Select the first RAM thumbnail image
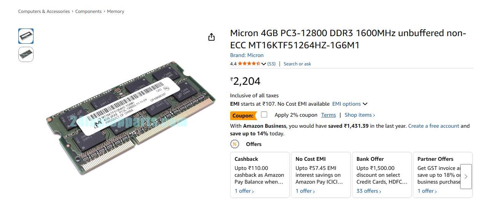The width and height of the screenshot is (479, 203). click(x=26, y=36)
